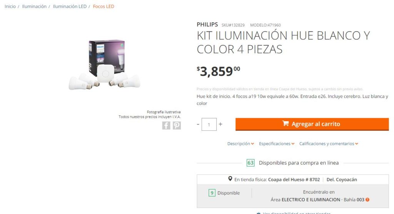Expand the Descripción section
The width and height of the screenshot is (394, 214).
241,143
